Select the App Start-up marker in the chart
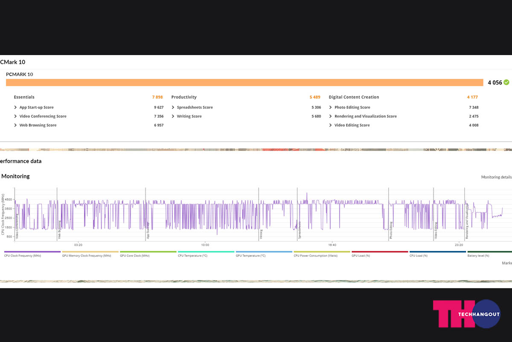Viewport: 512px width, 342px height. pyautogui.click(x=148, y=231)
